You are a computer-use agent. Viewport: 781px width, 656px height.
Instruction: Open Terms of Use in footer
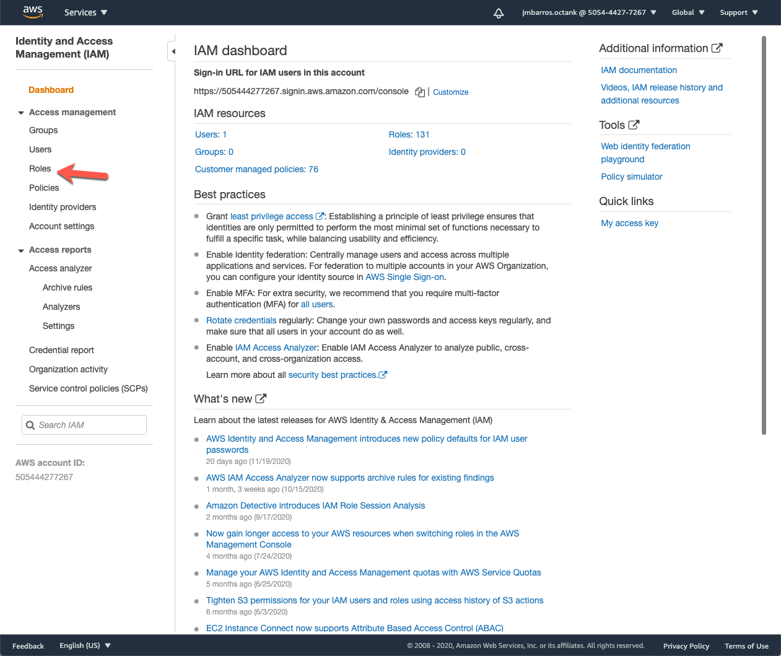[746, 646]
